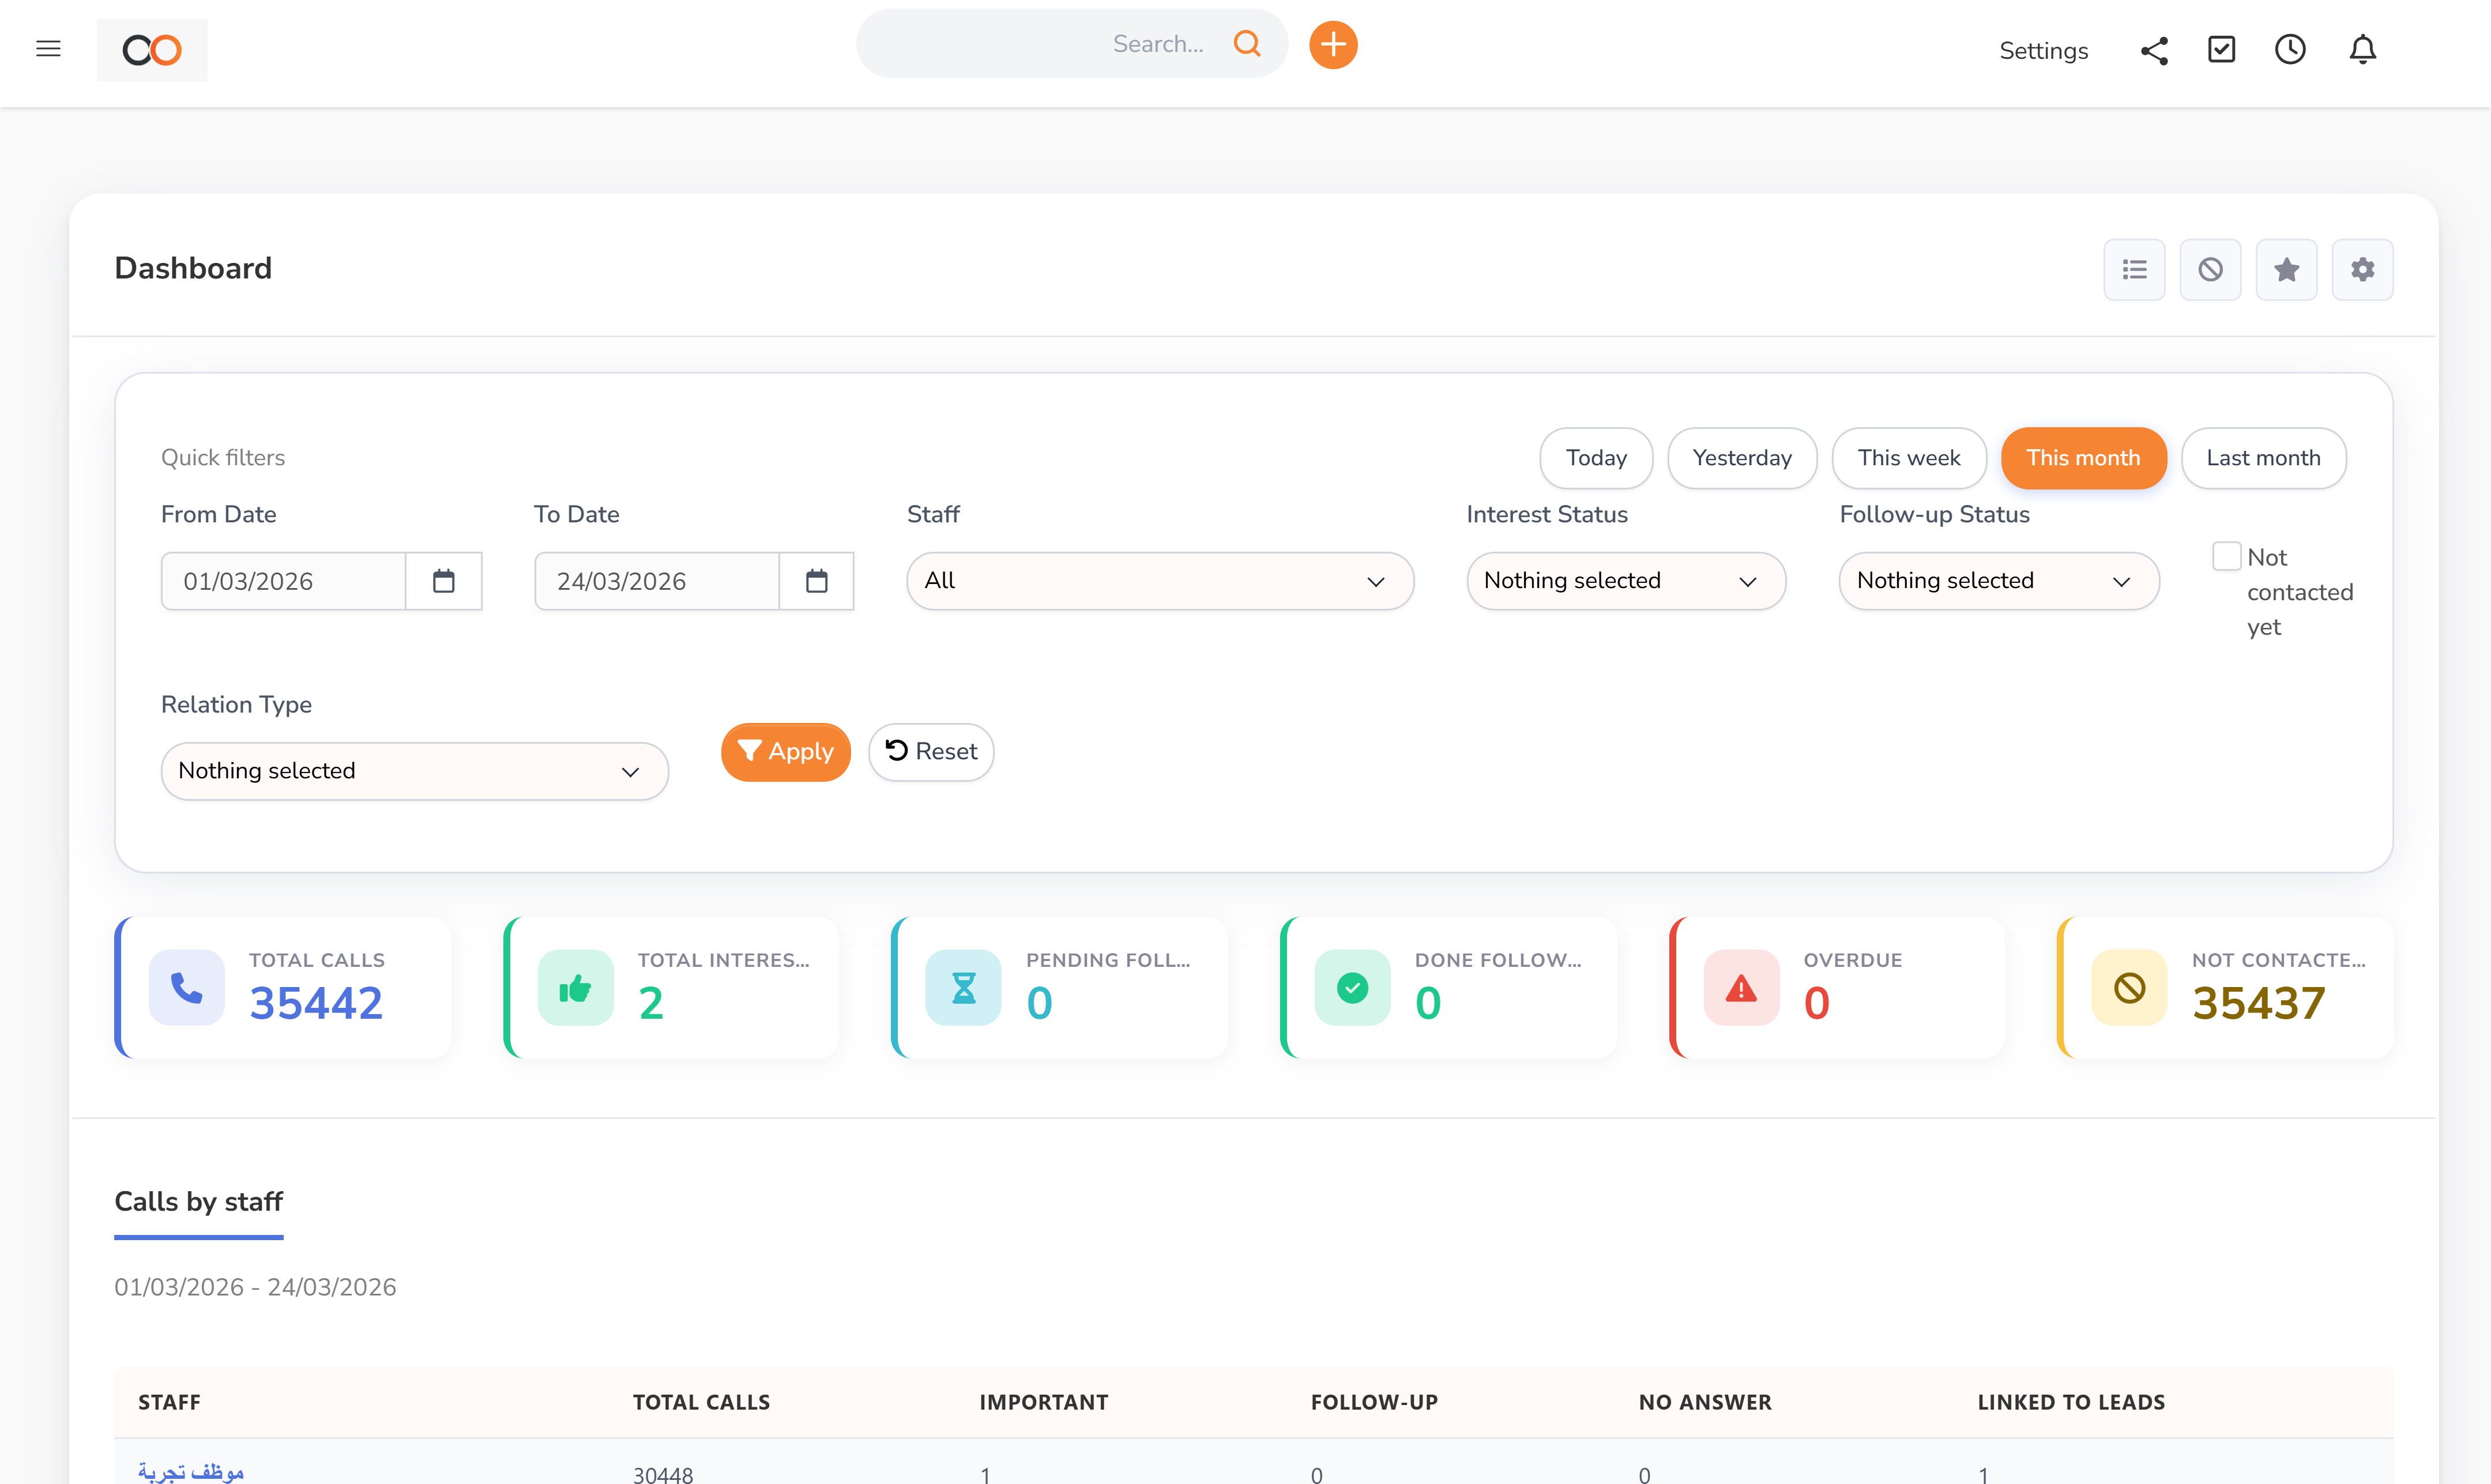
Task: Click the blocked/ban icon in Dashboard toolbar
Action: pyautogui.click(x=2210, y=269)
